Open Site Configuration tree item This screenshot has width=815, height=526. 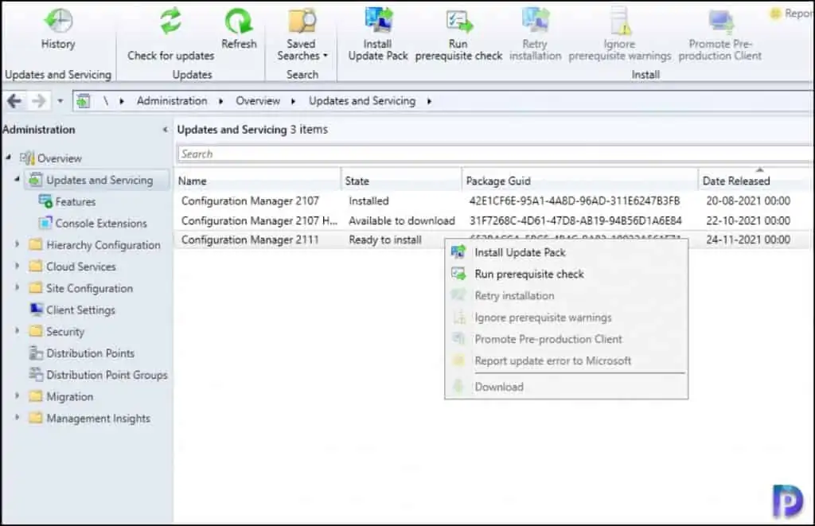[x=89, y=288]
